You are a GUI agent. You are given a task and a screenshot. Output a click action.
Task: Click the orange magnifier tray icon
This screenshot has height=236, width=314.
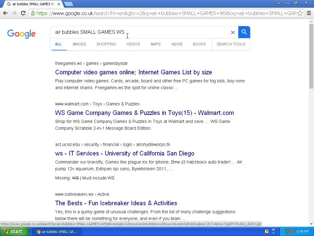point(291,232)
